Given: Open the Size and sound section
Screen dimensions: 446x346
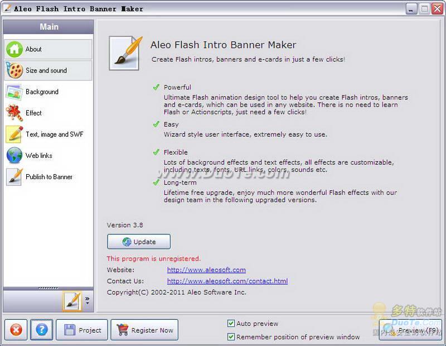Looking at the screenshot, I should pos(46,70).
